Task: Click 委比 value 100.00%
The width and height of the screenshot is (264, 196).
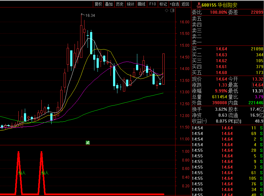Action: point(219,12)
